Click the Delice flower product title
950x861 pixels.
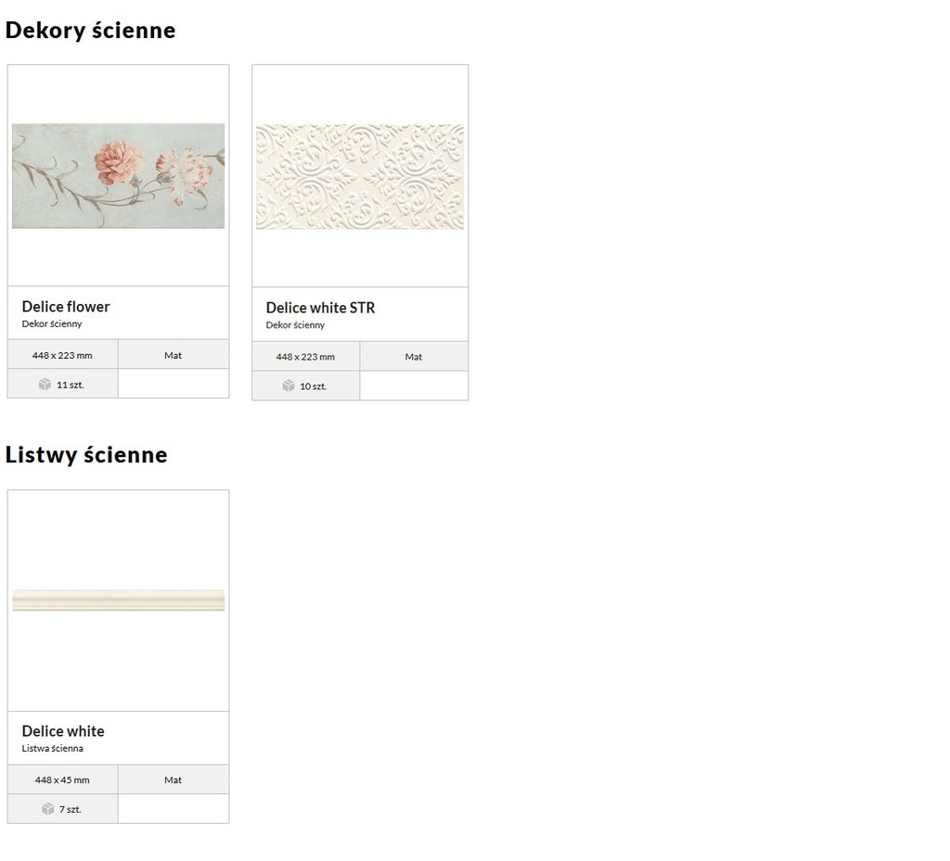(66, 307)
